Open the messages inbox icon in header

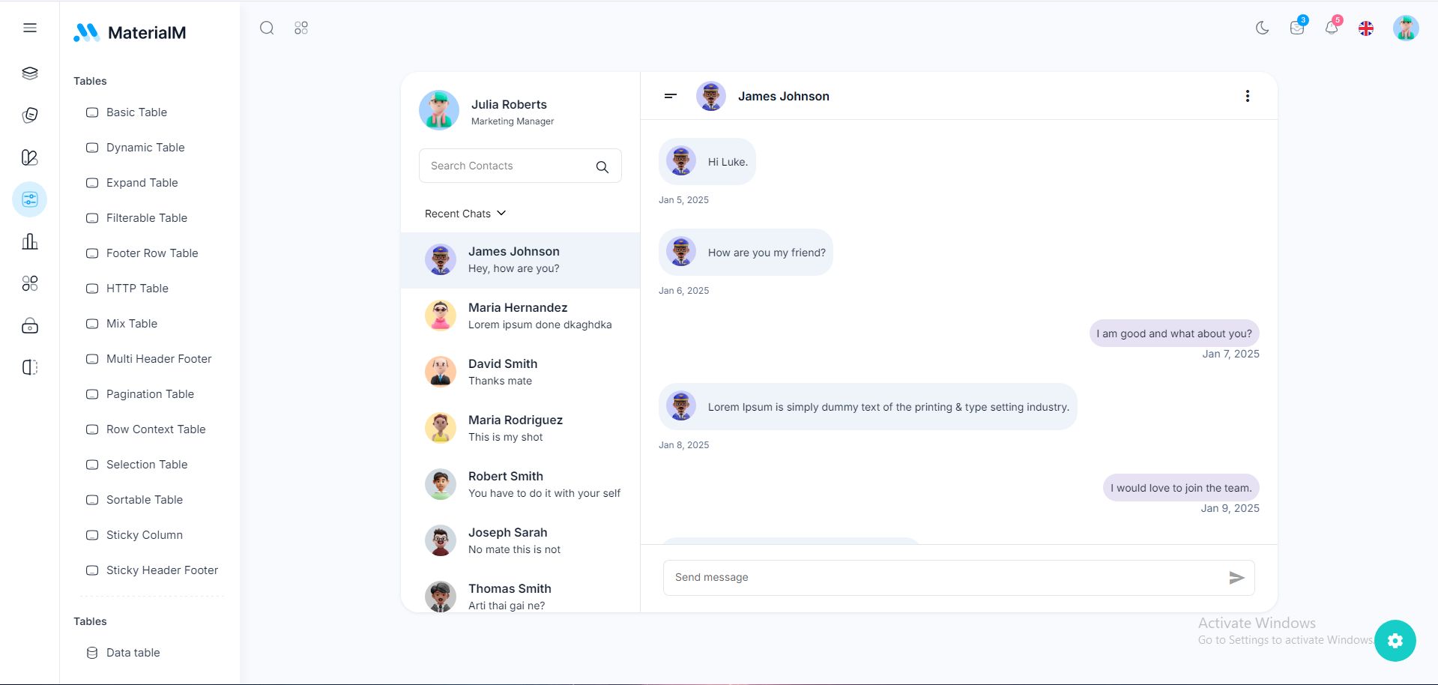click(x=1297, y=28)
